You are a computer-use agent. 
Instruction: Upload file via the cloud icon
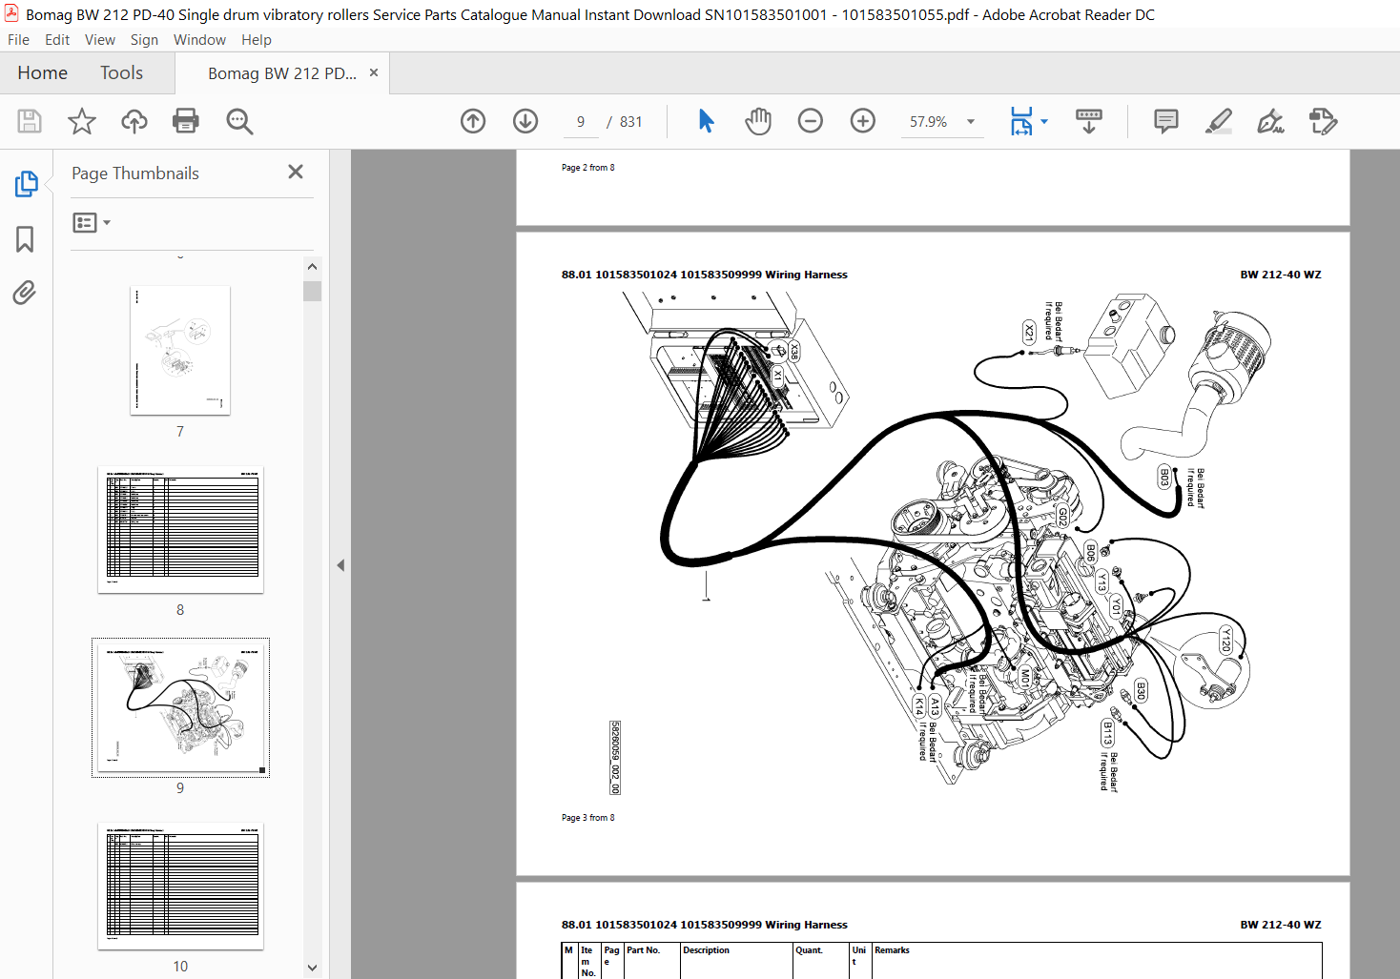[134, 121]
